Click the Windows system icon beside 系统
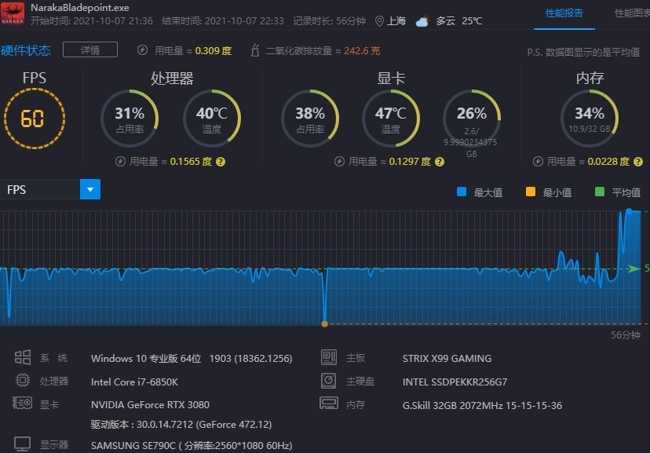This screenshot has height=453, width=650. tap(23, 357)
